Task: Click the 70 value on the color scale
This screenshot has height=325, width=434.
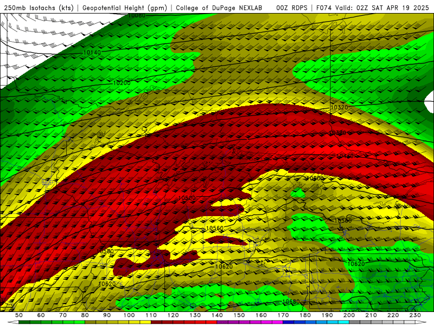Action: pyautogui.click(x=63, y=315)
